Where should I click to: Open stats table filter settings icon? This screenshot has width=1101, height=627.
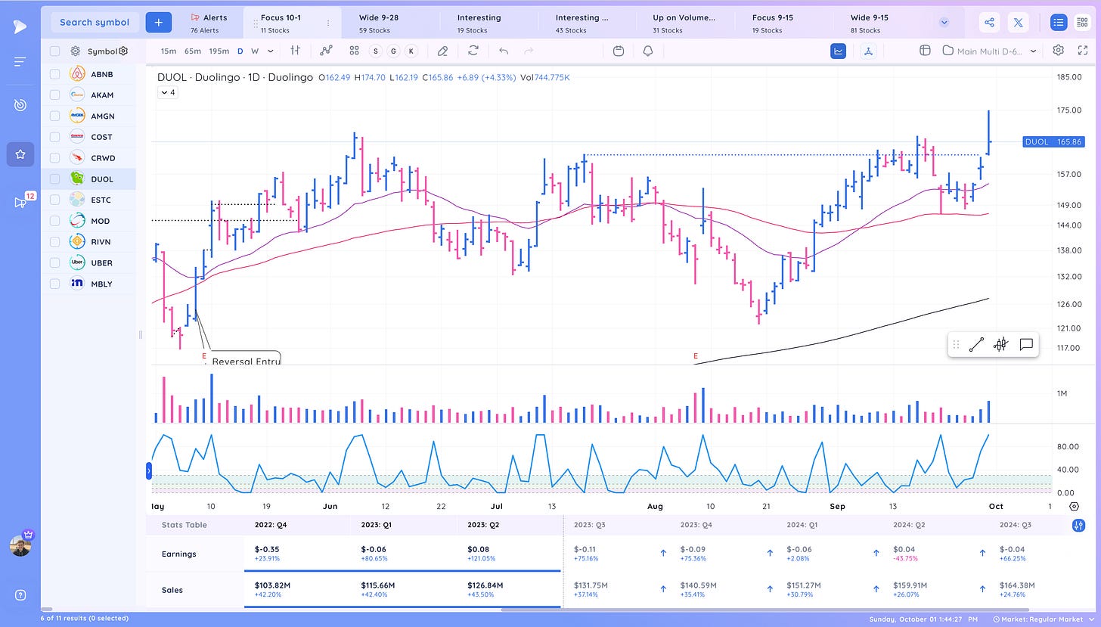[1078, 525]
